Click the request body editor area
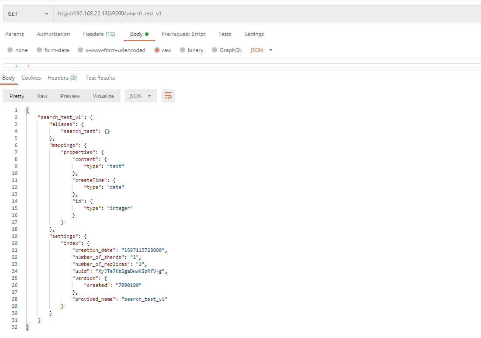Image resolution: width=481 pixels, height=338 pixels. 242,65
